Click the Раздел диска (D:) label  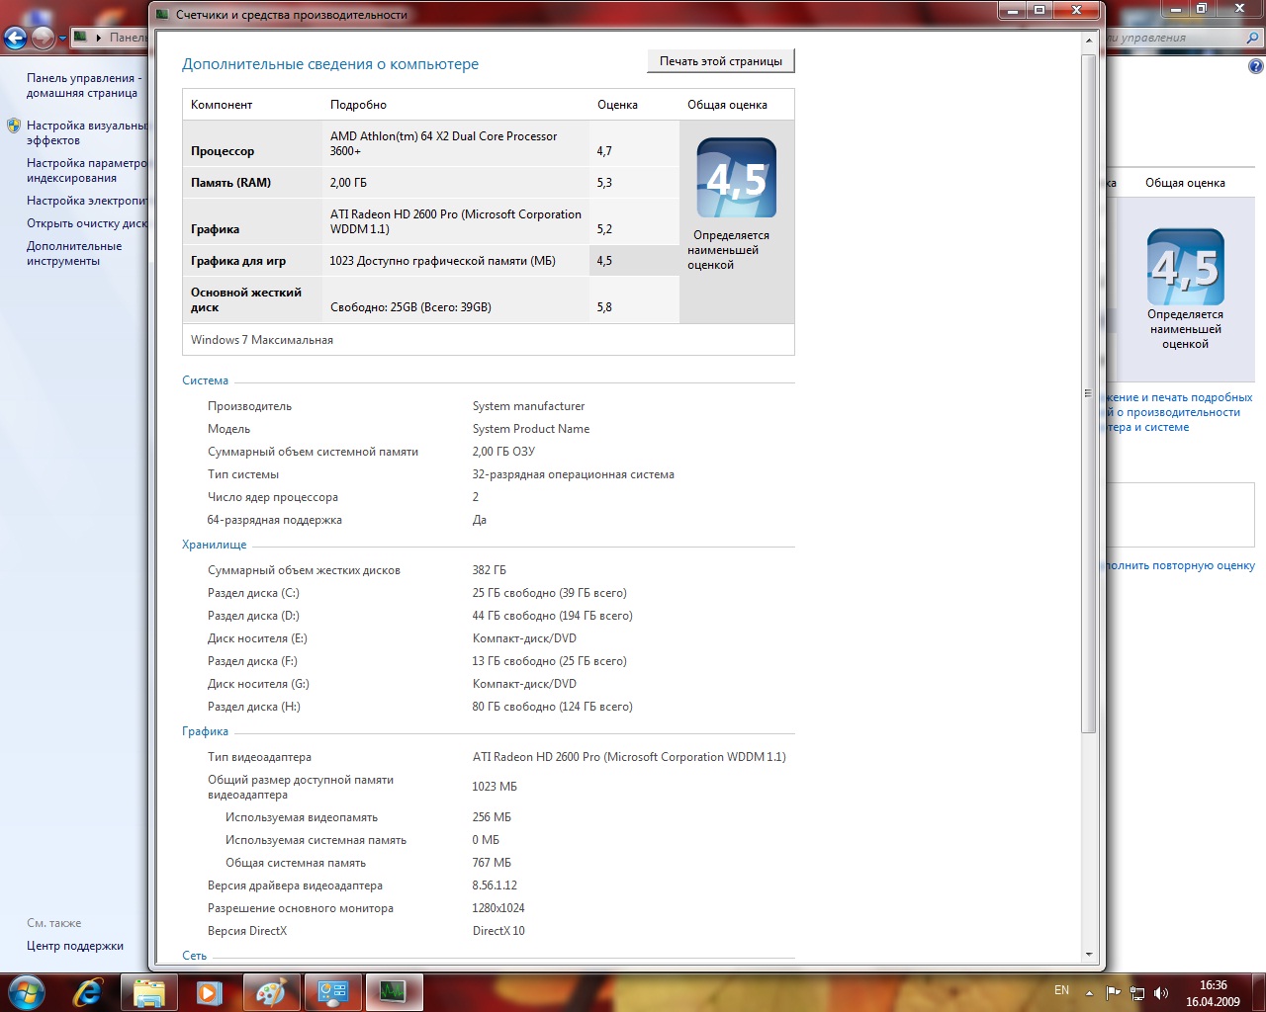click(253, 616)
